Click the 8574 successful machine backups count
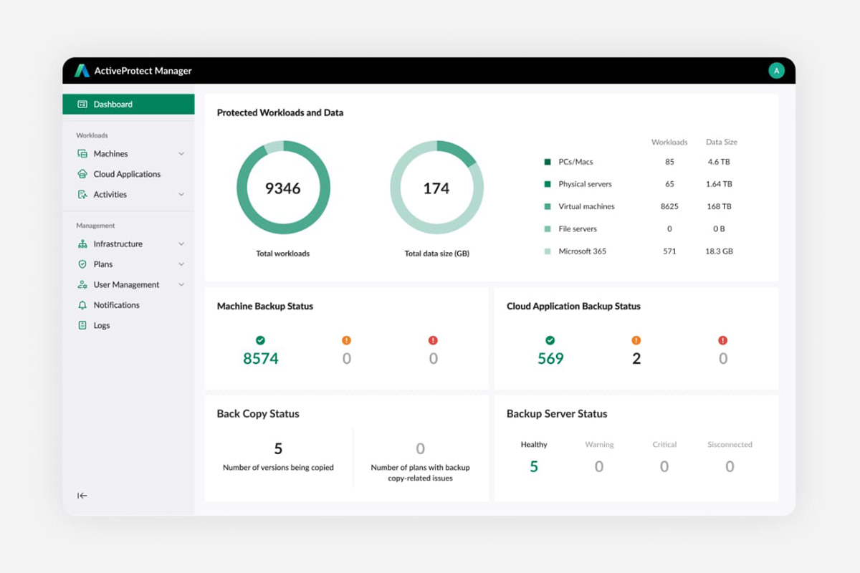Screen dimensions: 860x573 click(261, 358)
